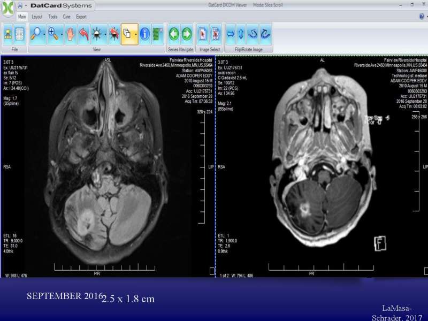Click the 'Image Select' group label
Image resolution: width=428 pixels, height=321 pixels.
coord(210,49)
